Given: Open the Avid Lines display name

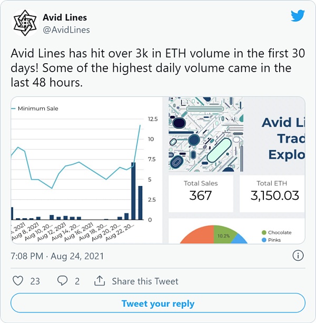Looking at the screenshot, I should 65,18.
